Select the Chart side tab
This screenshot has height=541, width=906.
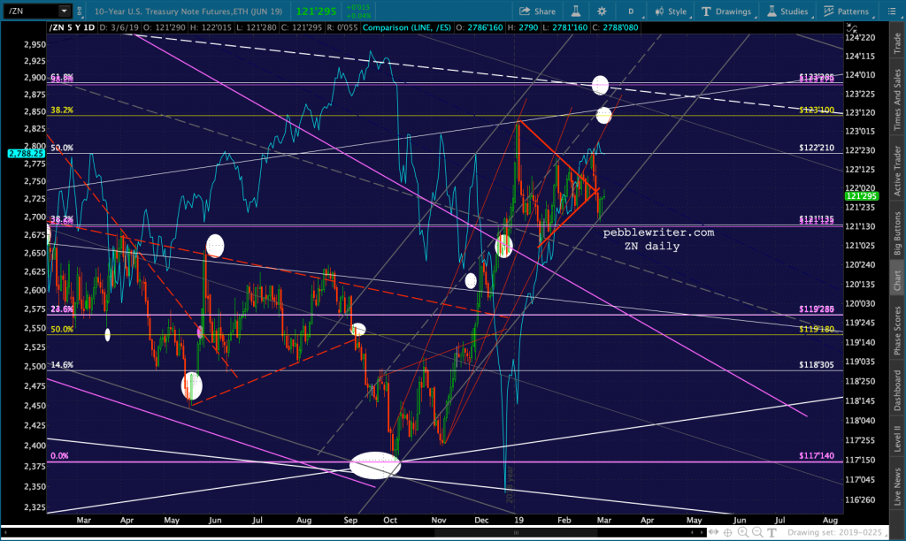pyautogui.click(x=897, y=280)
